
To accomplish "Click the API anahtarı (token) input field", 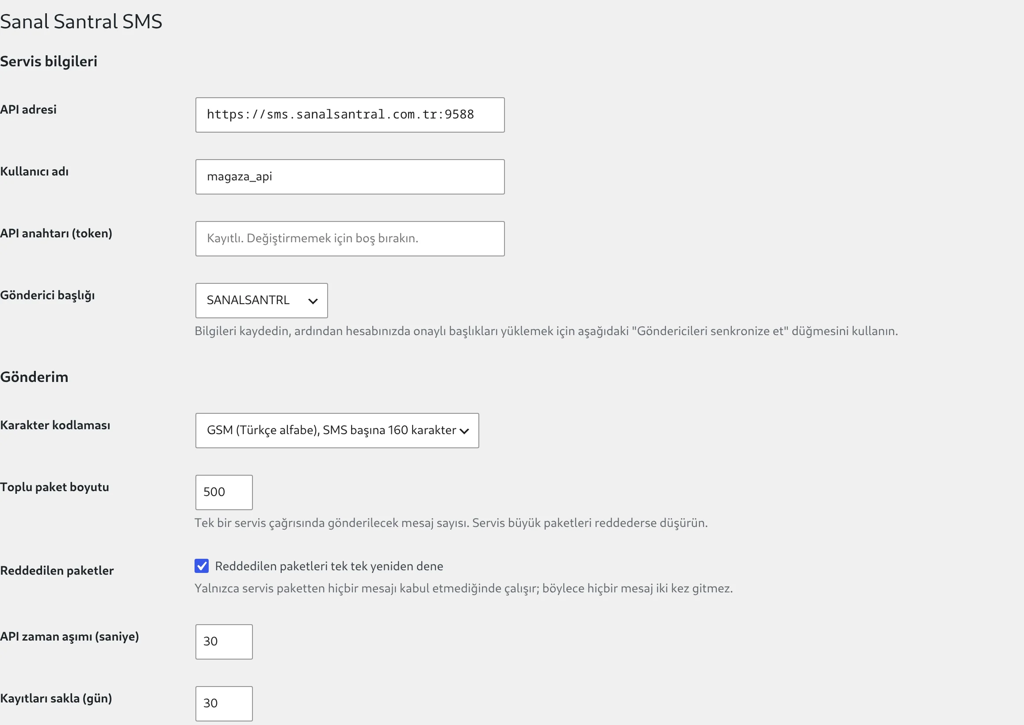I will click(x=350, y=238).
